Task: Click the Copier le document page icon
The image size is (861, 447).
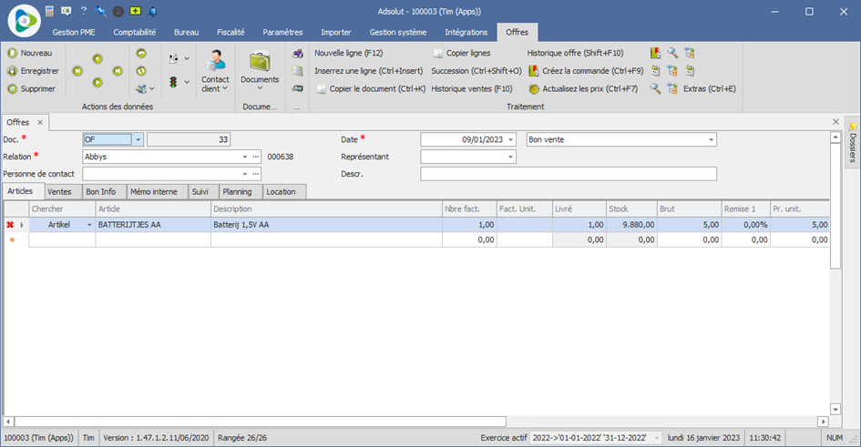Action: [322, 89]
